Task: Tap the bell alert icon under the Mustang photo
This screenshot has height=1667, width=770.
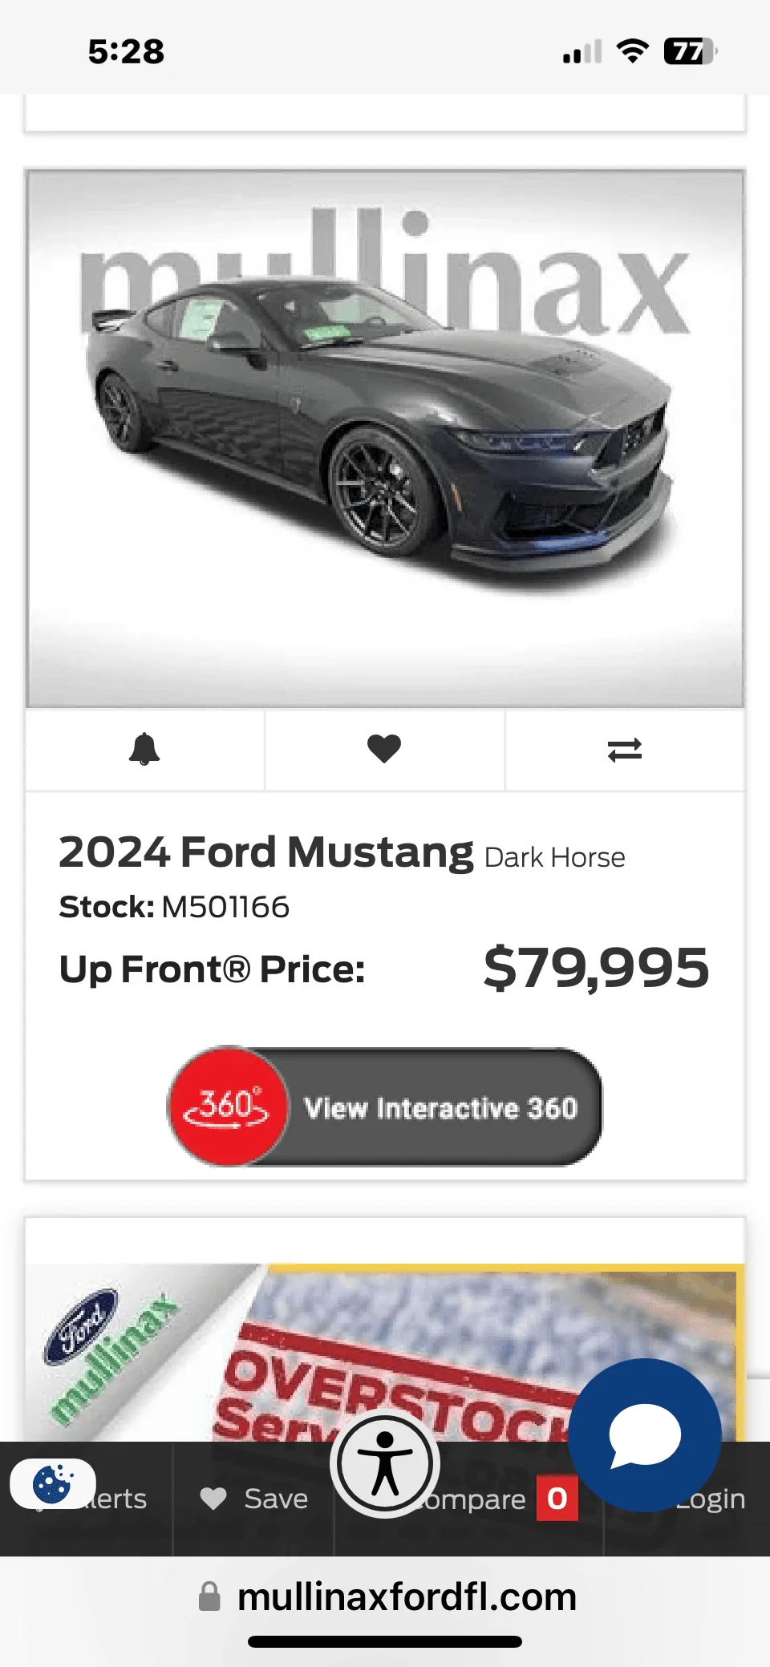Action: 144,750
